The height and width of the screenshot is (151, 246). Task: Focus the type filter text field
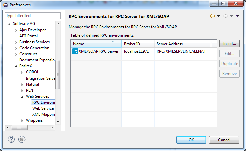(33, 16)
